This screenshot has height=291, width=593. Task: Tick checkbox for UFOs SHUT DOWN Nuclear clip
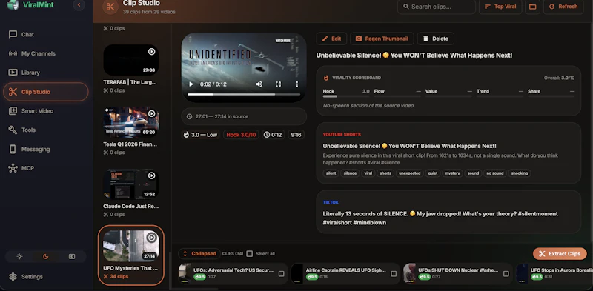[x=506, y=274]
